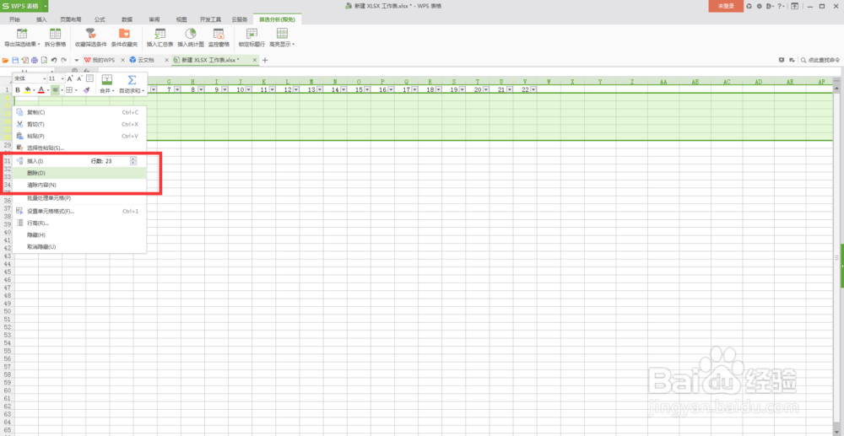This screenshot has height=436, width=844.
Task: Open the borders dropdown arrow in mini toolbar
Action: (76, 90)
